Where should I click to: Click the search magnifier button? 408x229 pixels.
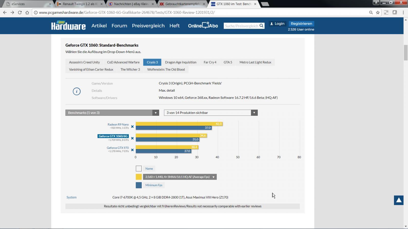click(261, 26)
